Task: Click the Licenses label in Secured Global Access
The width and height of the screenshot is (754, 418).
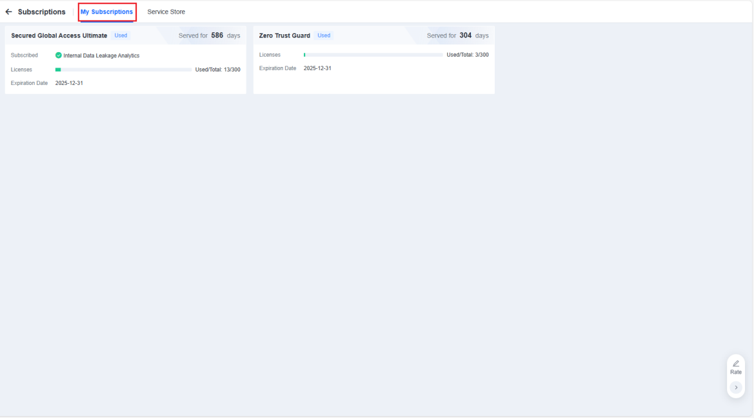Action: click(22, 70)
